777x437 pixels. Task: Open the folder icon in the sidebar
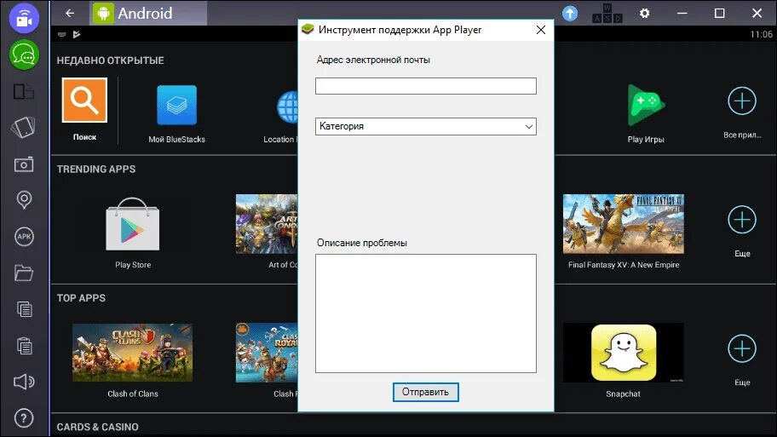23,273
